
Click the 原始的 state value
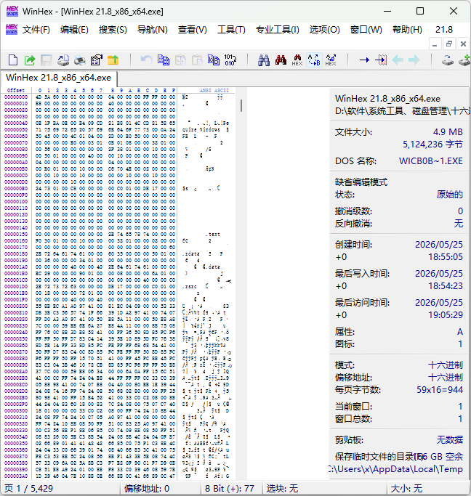(x=450, y=194)
